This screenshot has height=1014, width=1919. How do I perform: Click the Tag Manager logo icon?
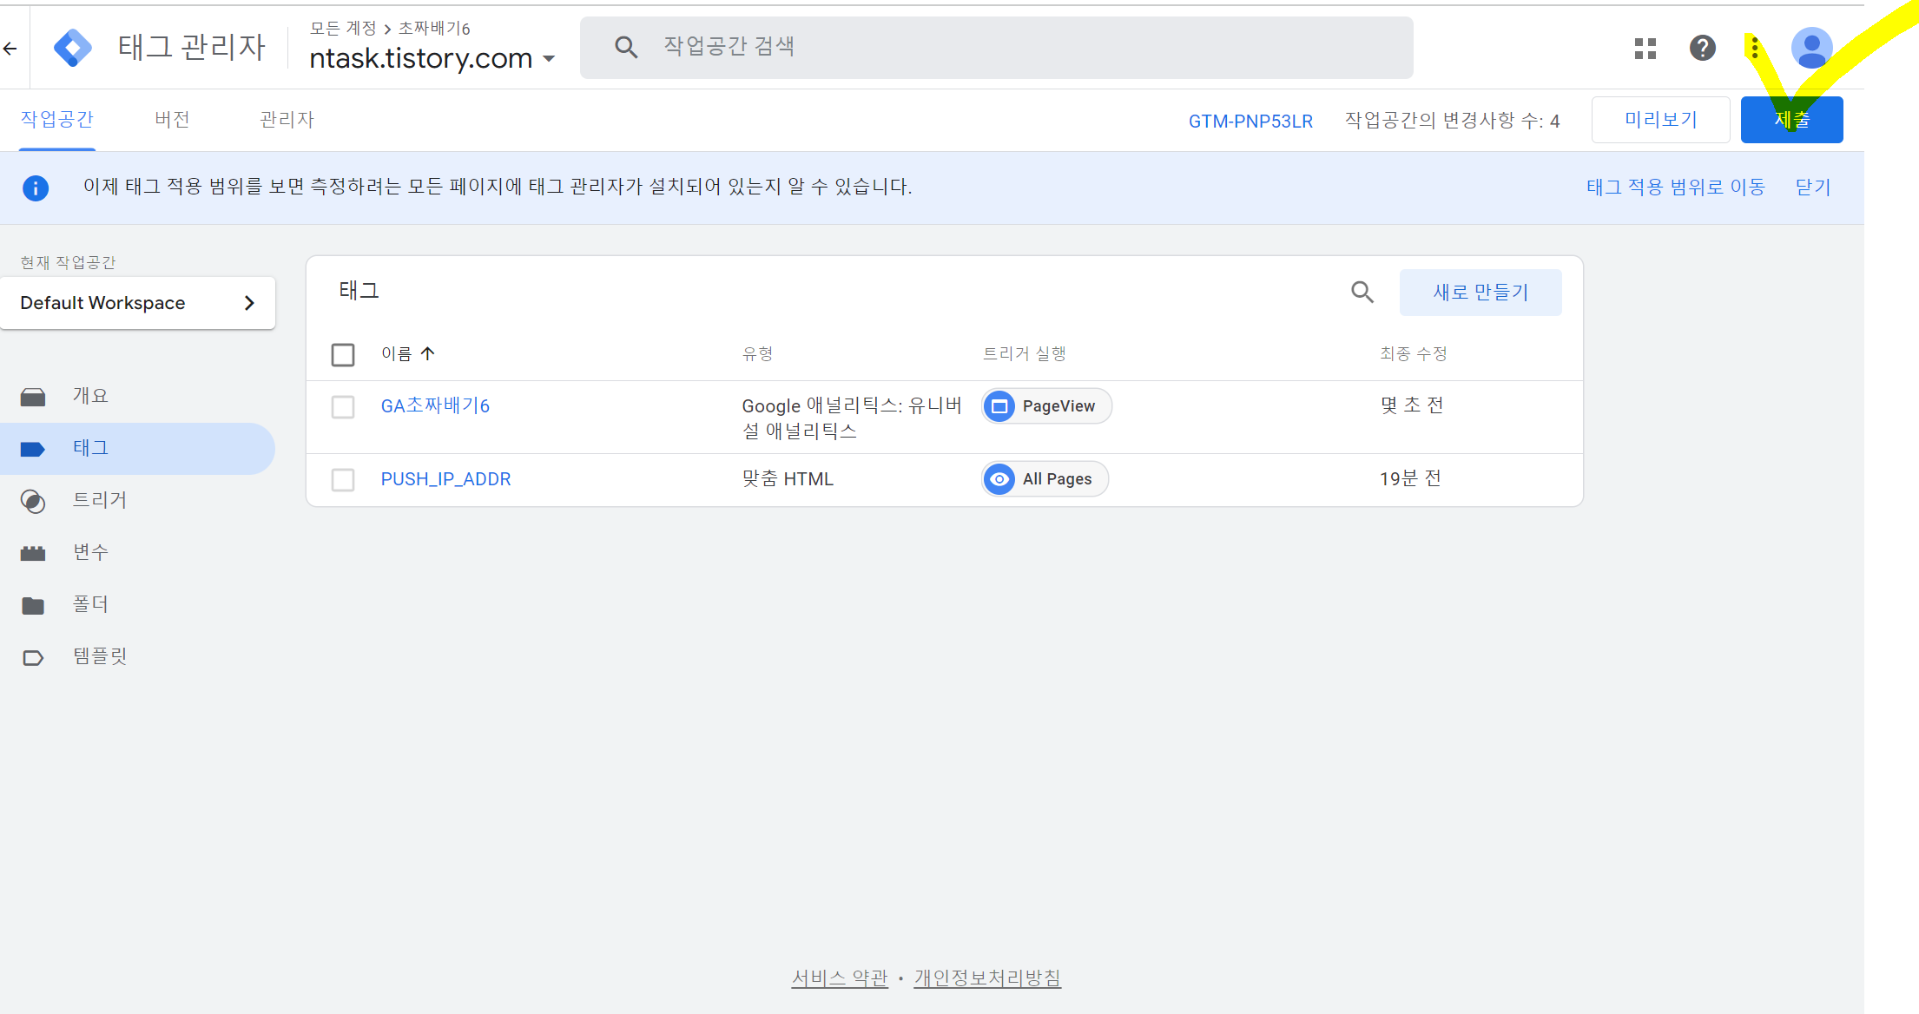click(72, 48)
